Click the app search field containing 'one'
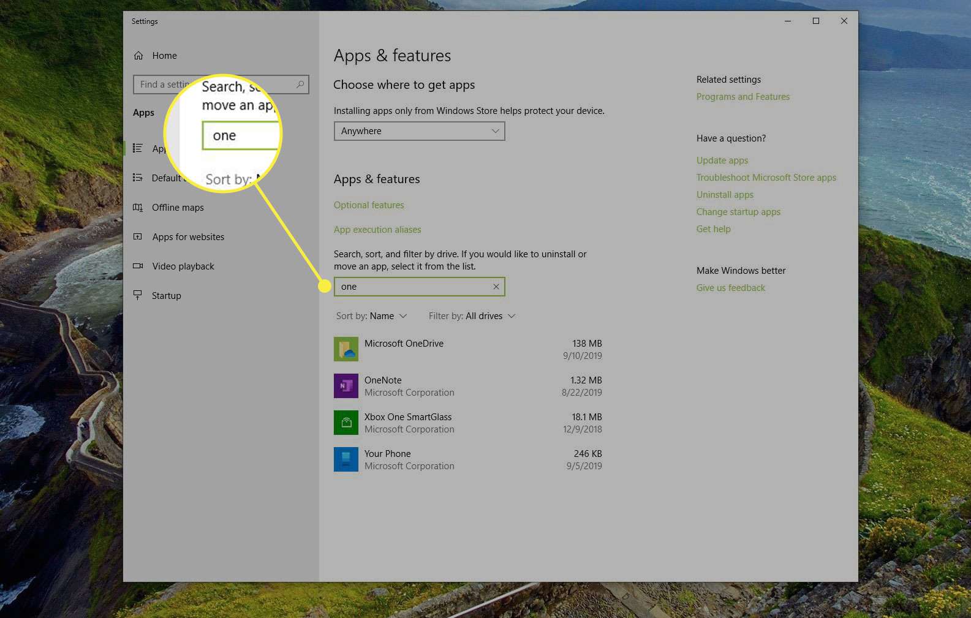 [419, 287]
